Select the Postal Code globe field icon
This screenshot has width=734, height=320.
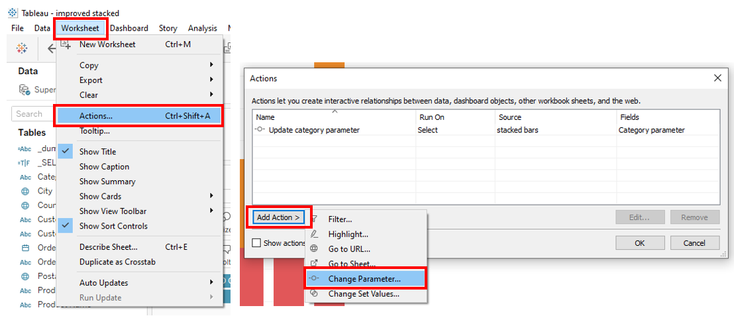(x=25, y=276)
